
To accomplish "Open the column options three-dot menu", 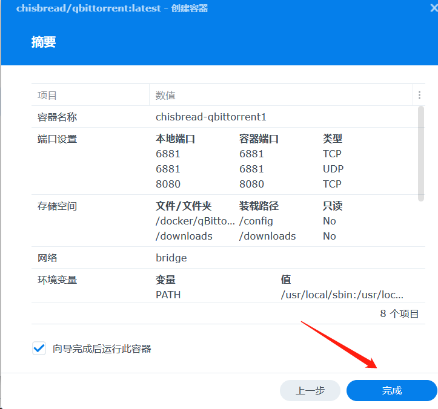I will pyautogui.click(x=419, y=95).
